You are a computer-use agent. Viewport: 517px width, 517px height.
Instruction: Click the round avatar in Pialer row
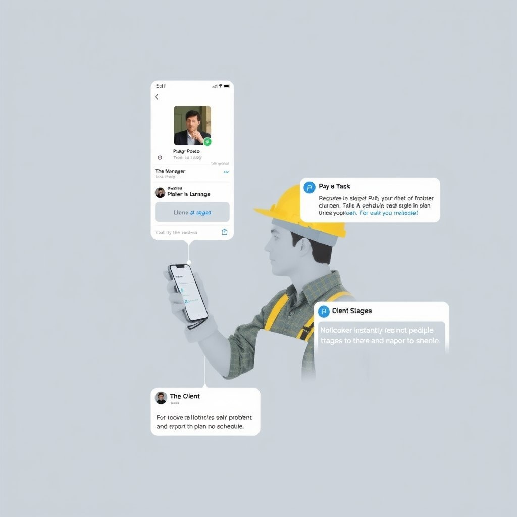(x=160, y=192)
